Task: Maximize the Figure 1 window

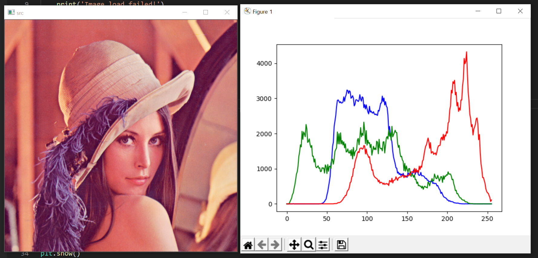Action: 499,11
